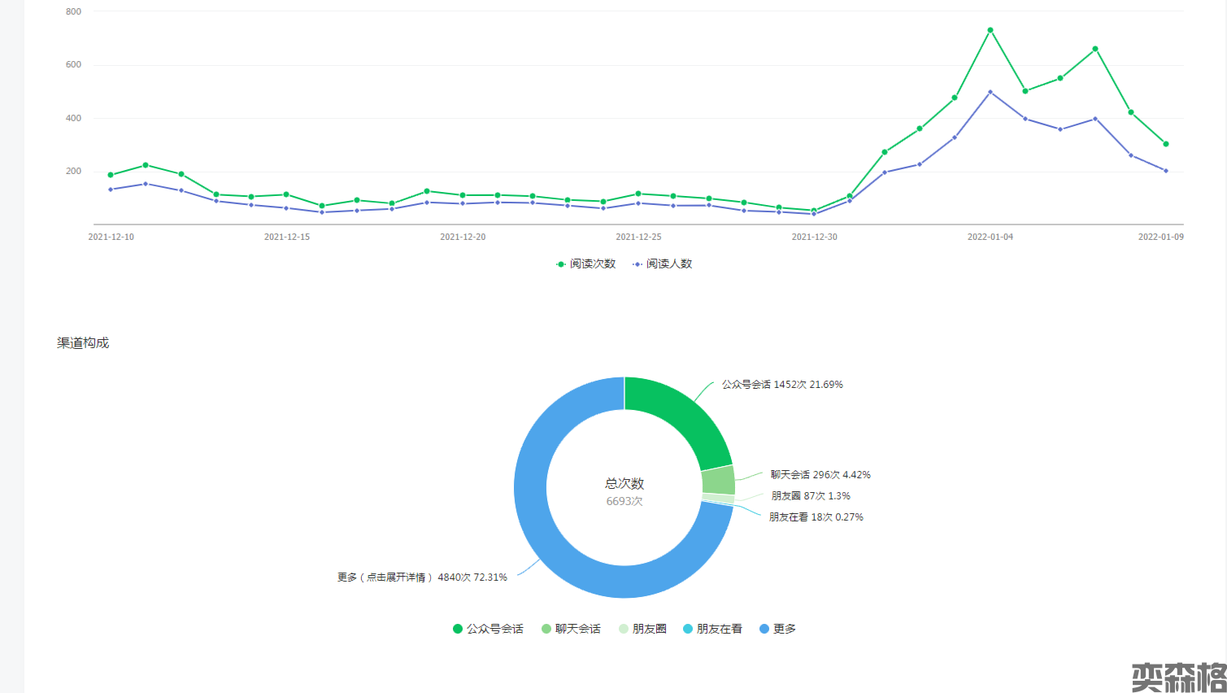The height and width of the screenshot is (693, 1227).
Task: Click the 聊天会话 296次 4.42% label
Action: click(x=820, y=474)
